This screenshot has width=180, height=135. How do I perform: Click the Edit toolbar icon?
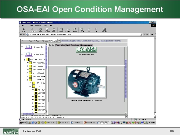click(96, 30)
